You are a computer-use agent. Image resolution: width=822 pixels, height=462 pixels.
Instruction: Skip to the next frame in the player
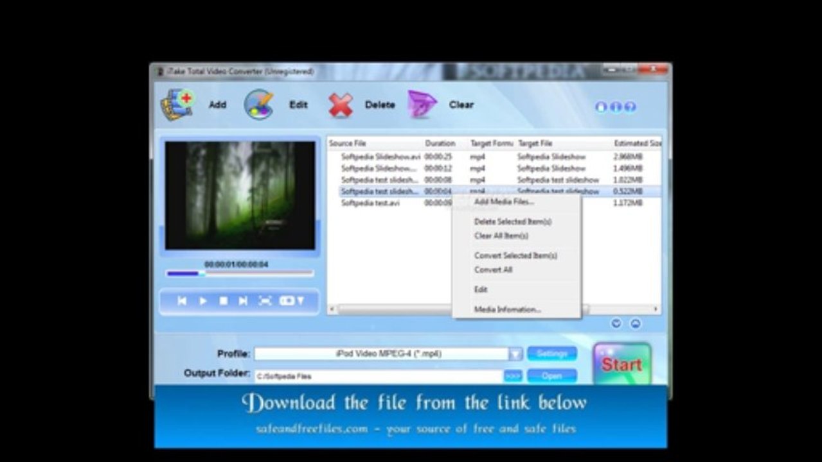point(243,300)
